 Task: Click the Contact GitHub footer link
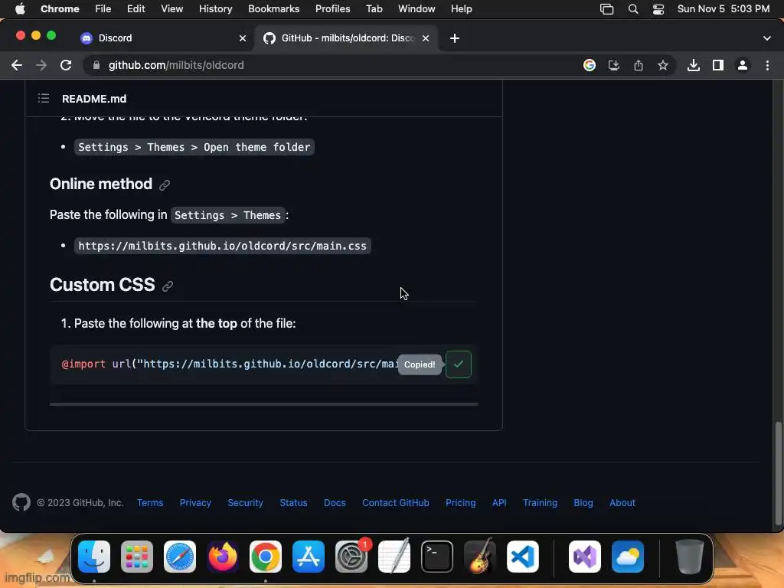(396, 502)
